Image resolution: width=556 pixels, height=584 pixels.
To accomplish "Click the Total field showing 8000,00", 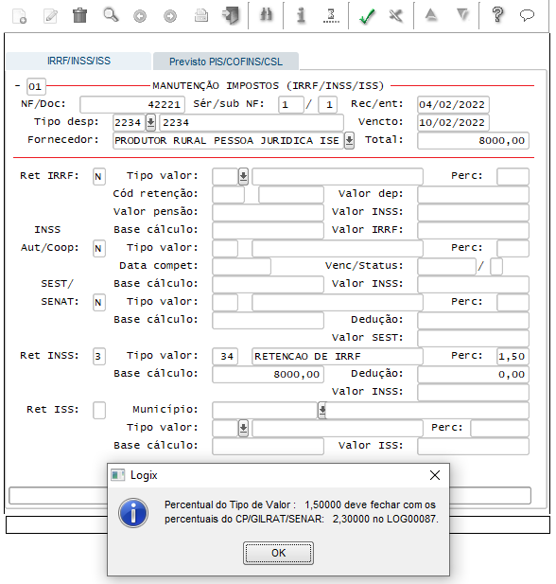I will click(473, 141).
